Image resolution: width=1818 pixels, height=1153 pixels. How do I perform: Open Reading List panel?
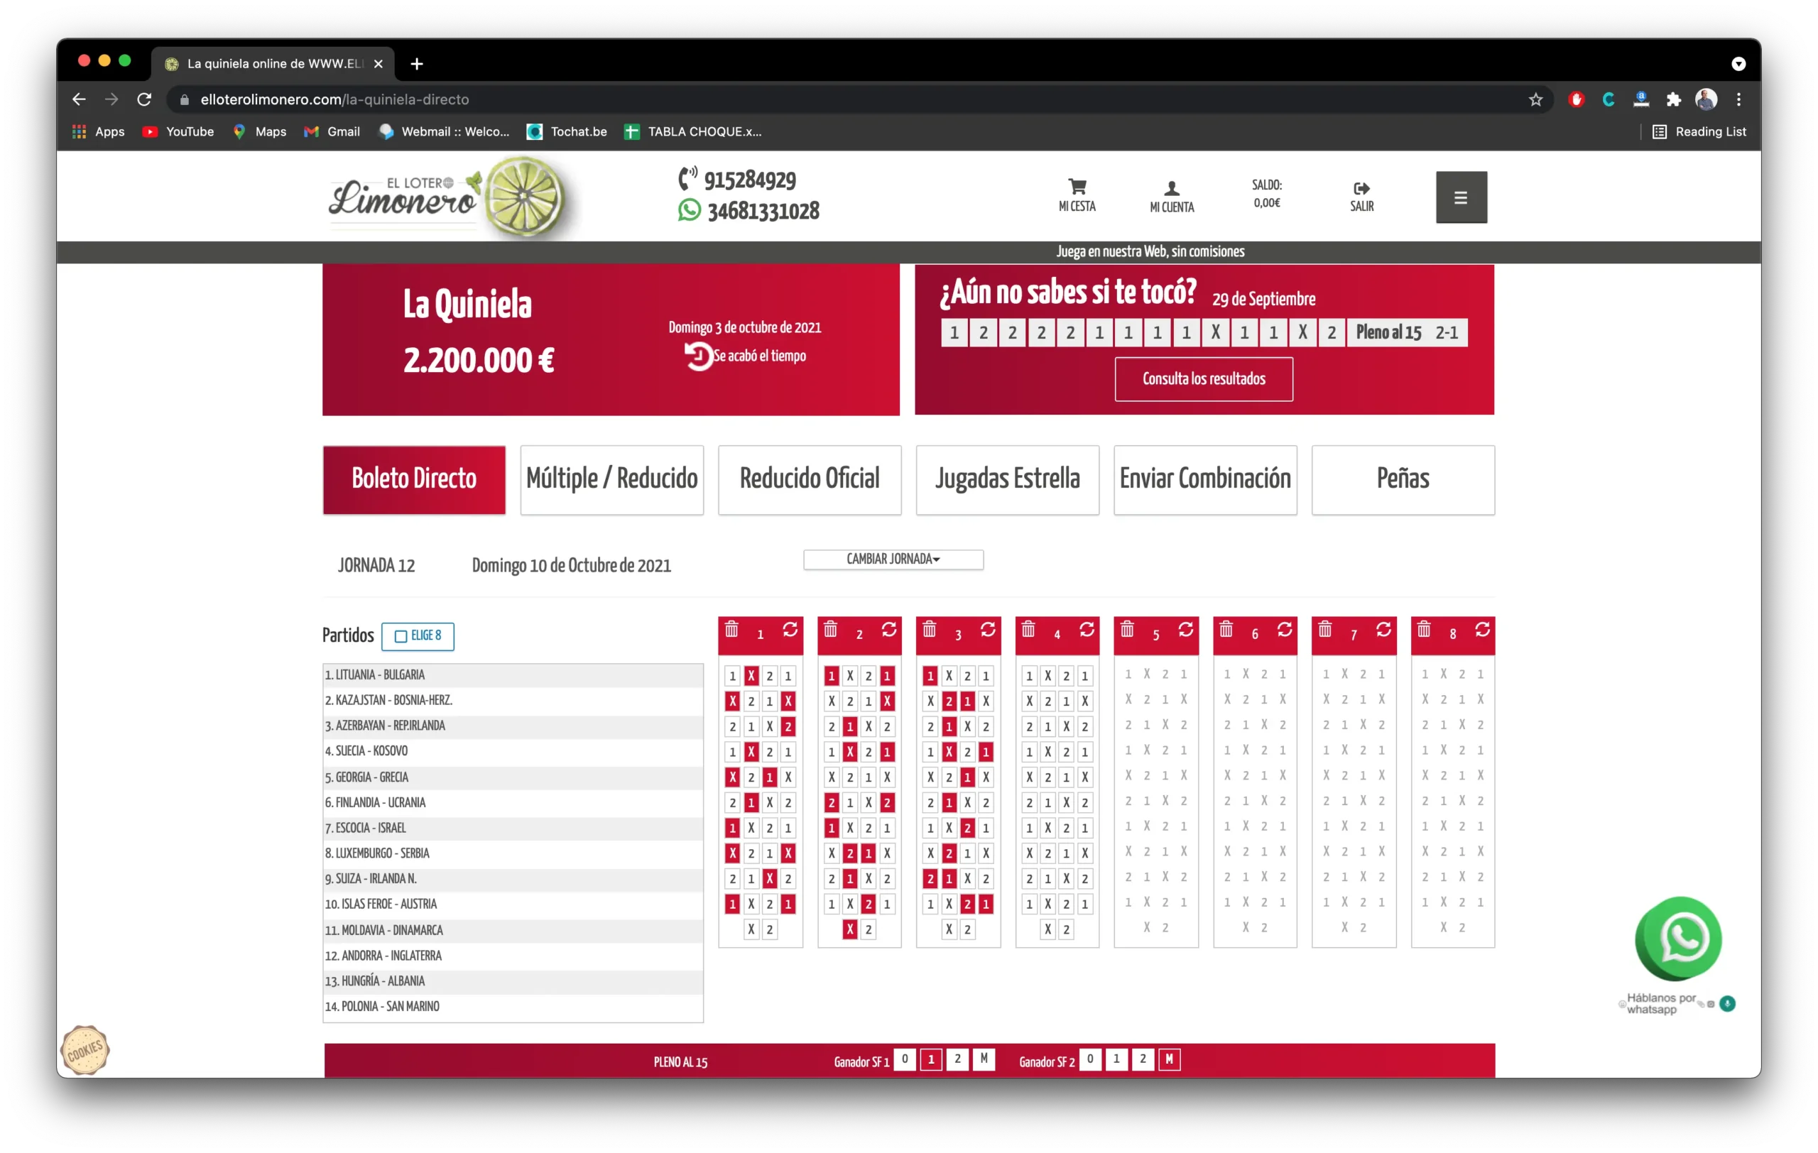click(x=1699, y=132)
